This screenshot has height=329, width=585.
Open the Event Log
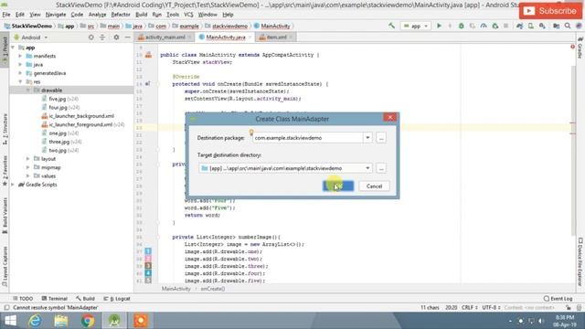558,299
